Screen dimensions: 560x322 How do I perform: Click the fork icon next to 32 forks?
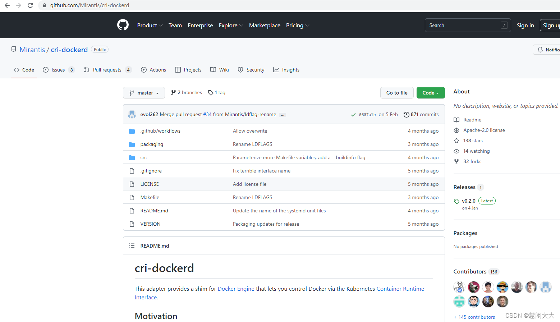click(456, 161)
